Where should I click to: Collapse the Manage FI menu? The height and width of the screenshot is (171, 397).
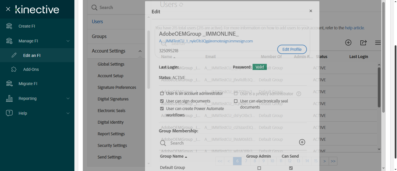[x=68, y=41]
